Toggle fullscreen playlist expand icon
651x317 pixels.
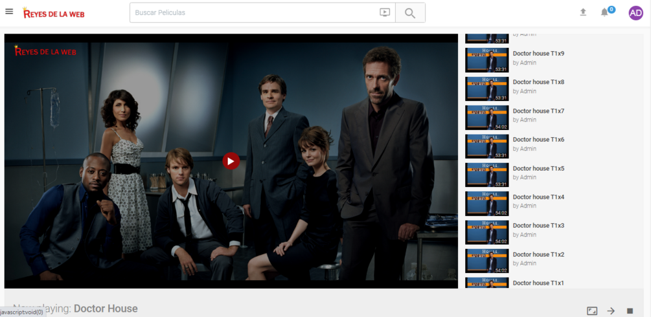592,311
